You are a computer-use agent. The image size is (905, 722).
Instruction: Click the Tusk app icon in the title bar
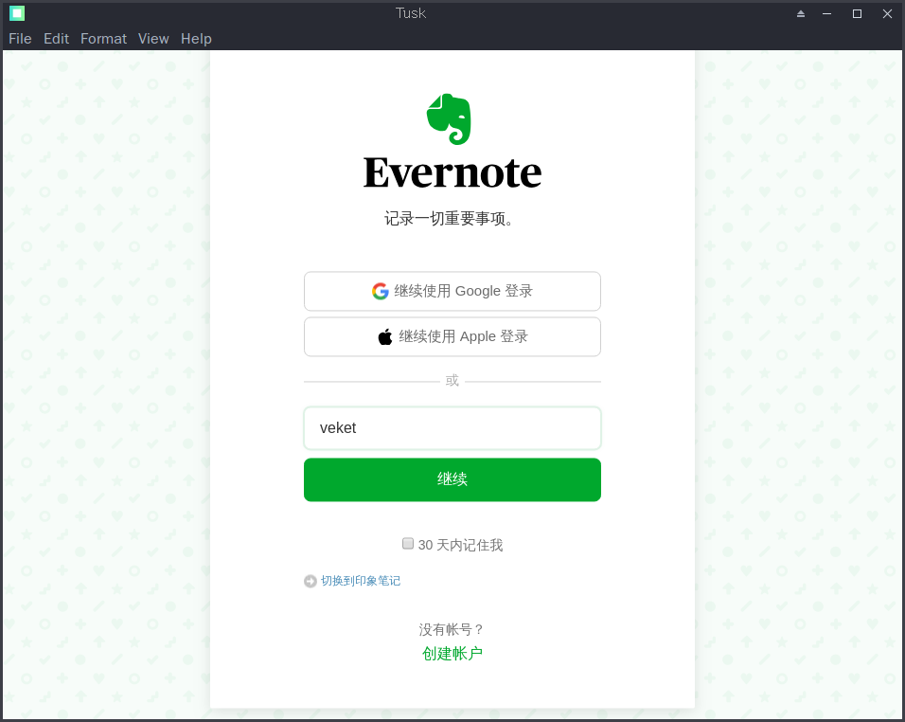[17, 13]
